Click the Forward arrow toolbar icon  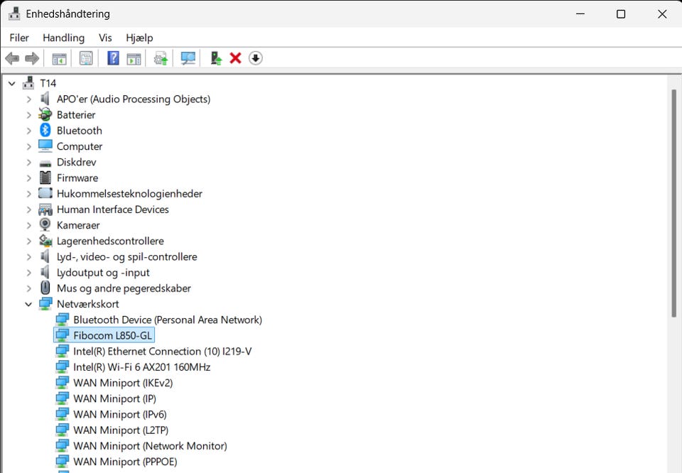[x=32, y=58]
